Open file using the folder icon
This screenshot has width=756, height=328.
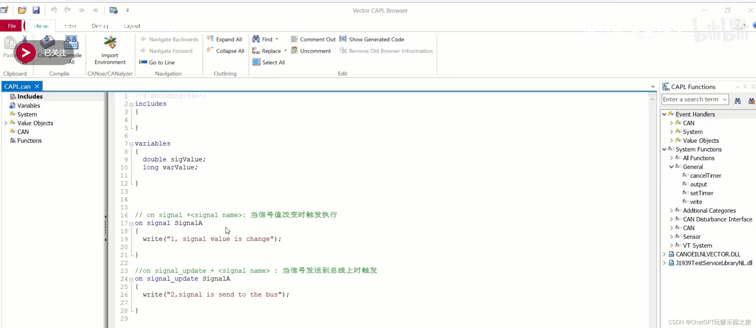(x=22, y=10)
